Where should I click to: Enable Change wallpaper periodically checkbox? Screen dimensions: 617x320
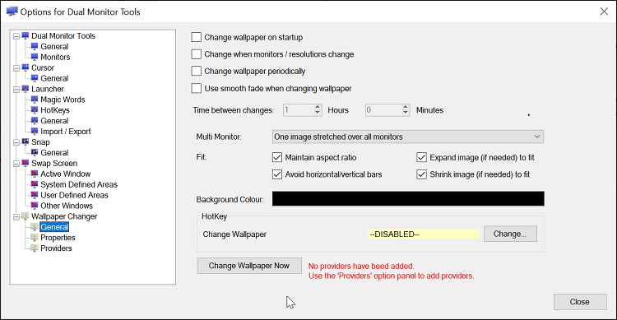tap(197, 72)
